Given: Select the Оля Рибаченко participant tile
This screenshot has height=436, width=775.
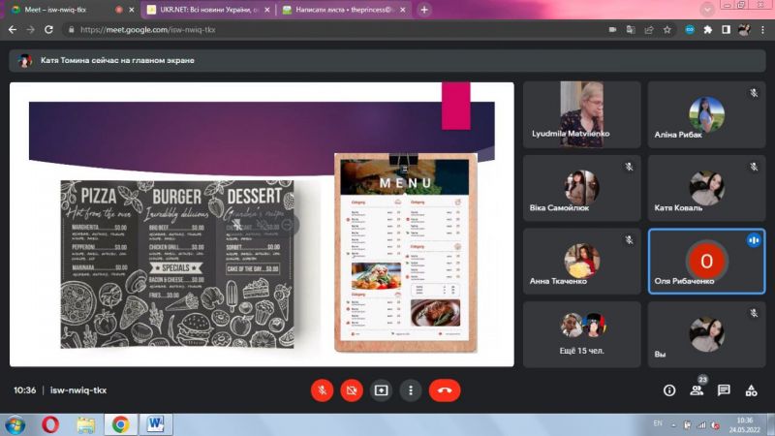Looking at the screenshot, I should [707, 261].
